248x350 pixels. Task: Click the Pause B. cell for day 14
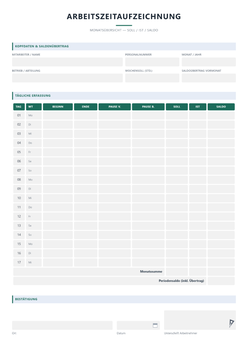[x=148, y=235]
